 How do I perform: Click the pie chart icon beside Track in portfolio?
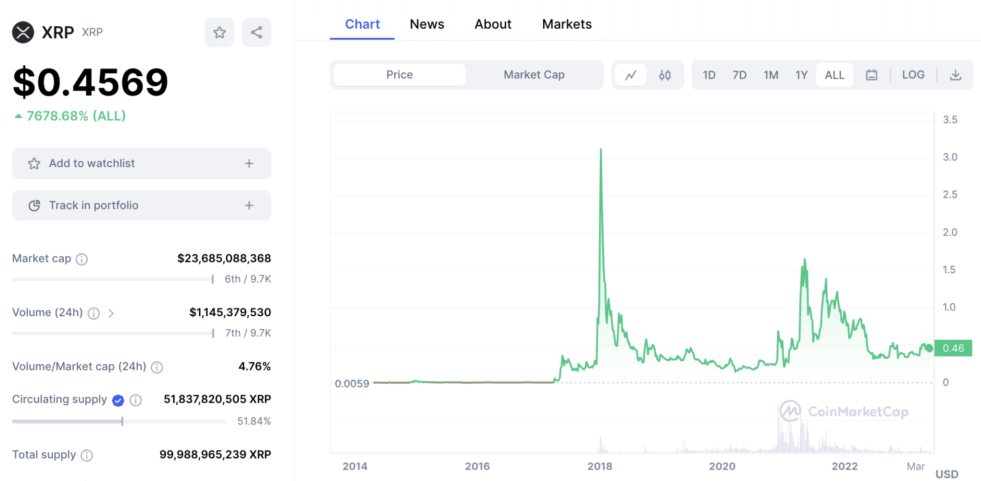(34, 206)
